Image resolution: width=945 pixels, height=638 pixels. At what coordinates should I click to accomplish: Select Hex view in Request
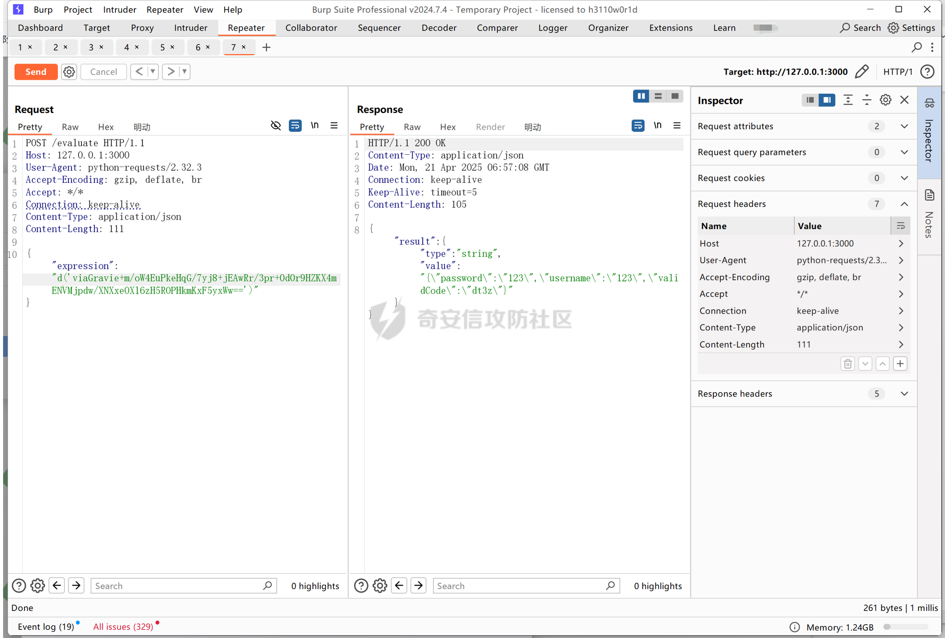[x=106, y=127]
